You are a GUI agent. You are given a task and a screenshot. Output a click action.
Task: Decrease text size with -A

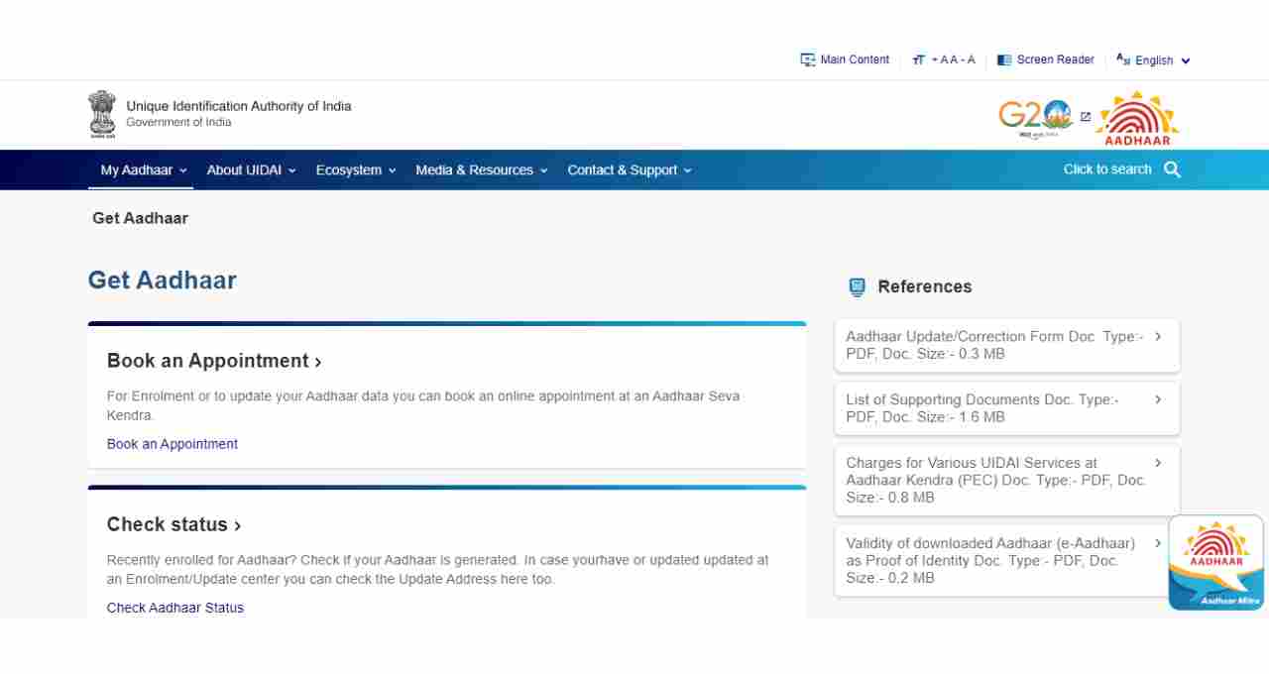(x=969, y=60)
